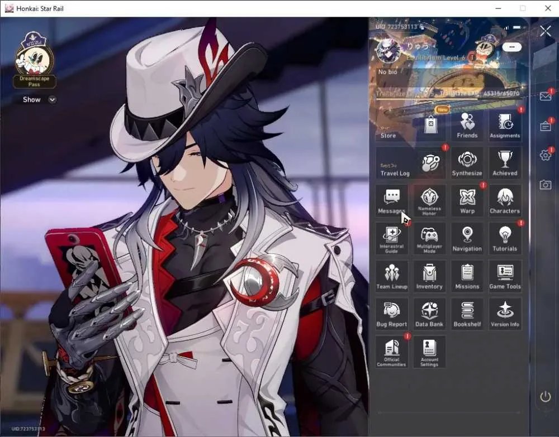Open the settings gear icon
559x437 pixels.
point(546,155)
